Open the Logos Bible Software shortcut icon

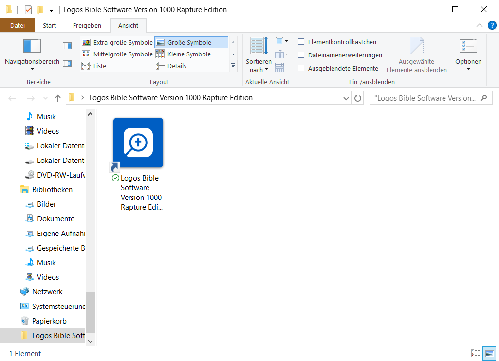138,143
